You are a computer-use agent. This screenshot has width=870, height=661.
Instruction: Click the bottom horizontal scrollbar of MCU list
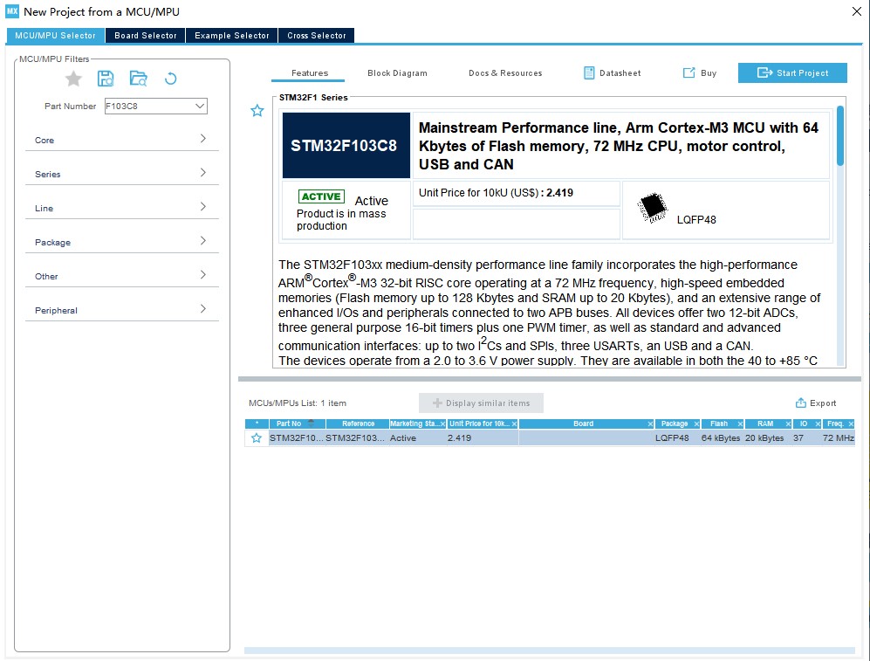coord(549,651)
